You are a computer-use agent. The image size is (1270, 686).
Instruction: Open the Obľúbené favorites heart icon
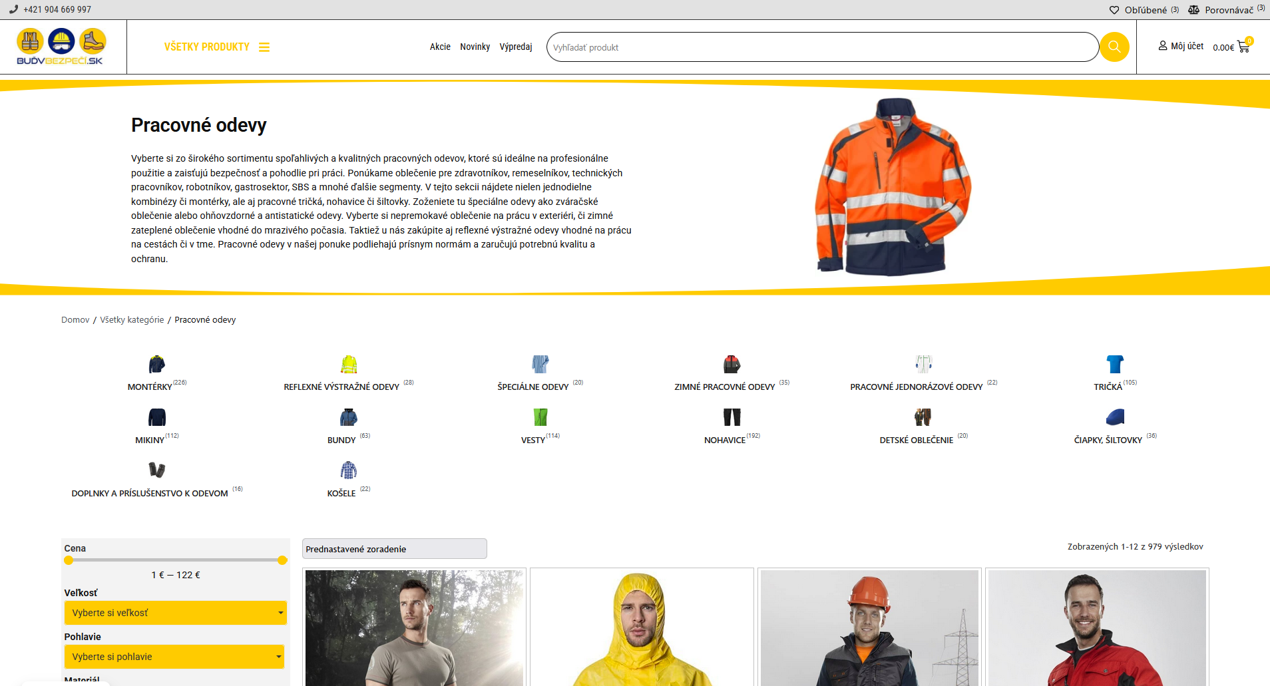click(x=1114, y=10)
